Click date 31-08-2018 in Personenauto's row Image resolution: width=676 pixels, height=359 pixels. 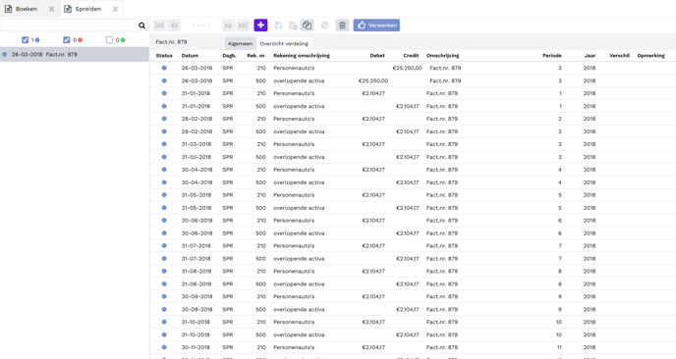[197, 271]
